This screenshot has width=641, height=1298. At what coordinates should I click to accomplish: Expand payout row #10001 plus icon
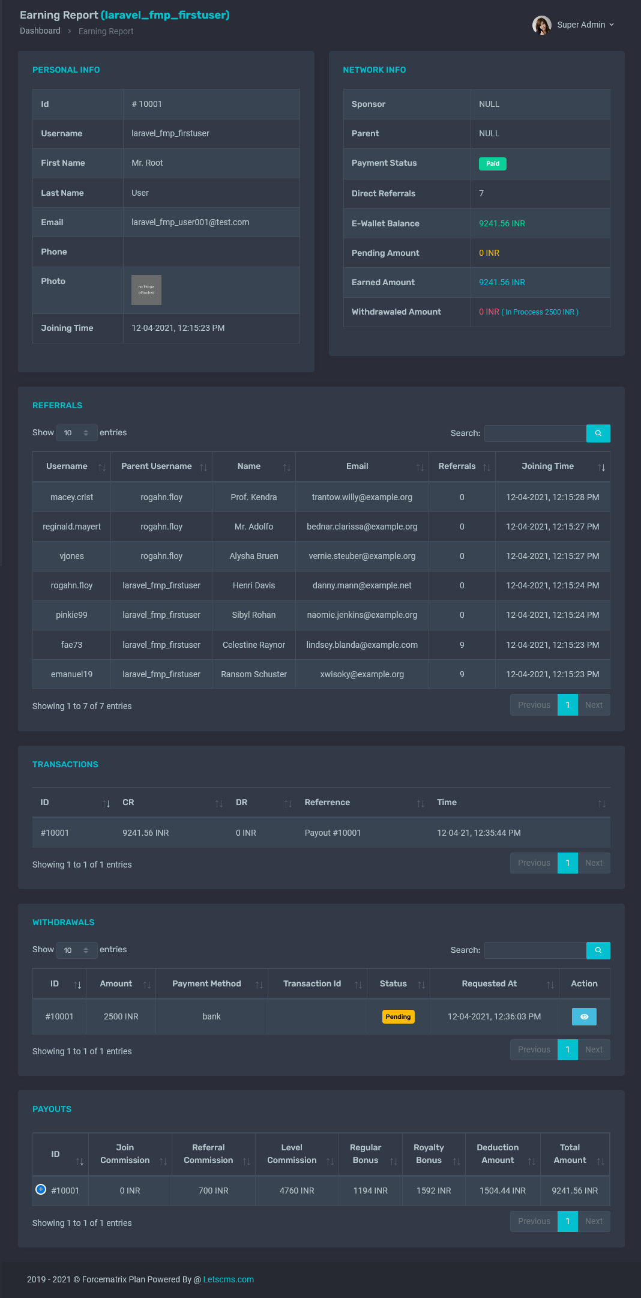click(x=41, y=1189)
